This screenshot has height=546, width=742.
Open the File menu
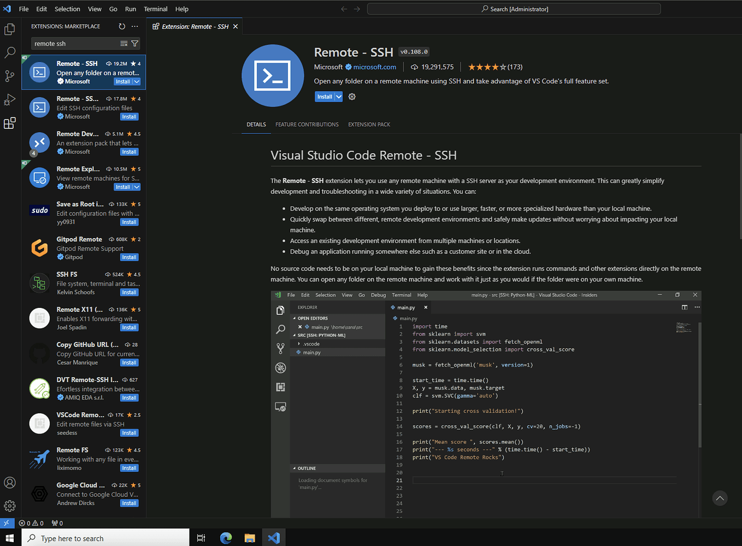(x=24, y=9)
